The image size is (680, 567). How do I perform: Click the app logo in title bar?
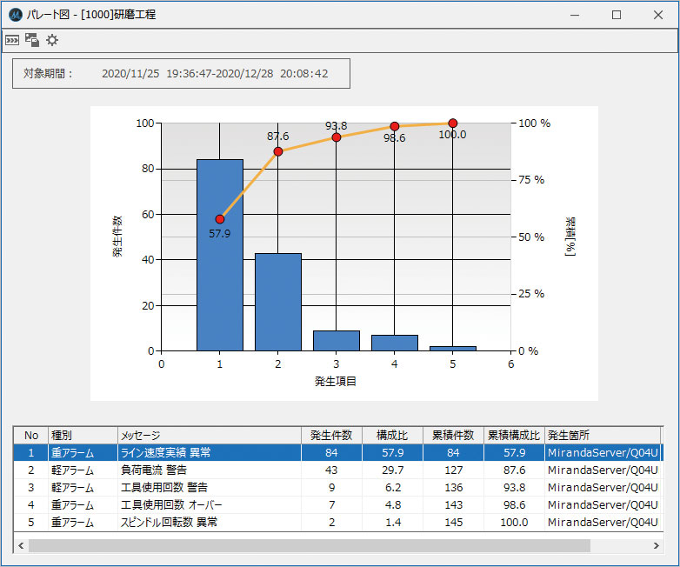click(x=15, y=15)
